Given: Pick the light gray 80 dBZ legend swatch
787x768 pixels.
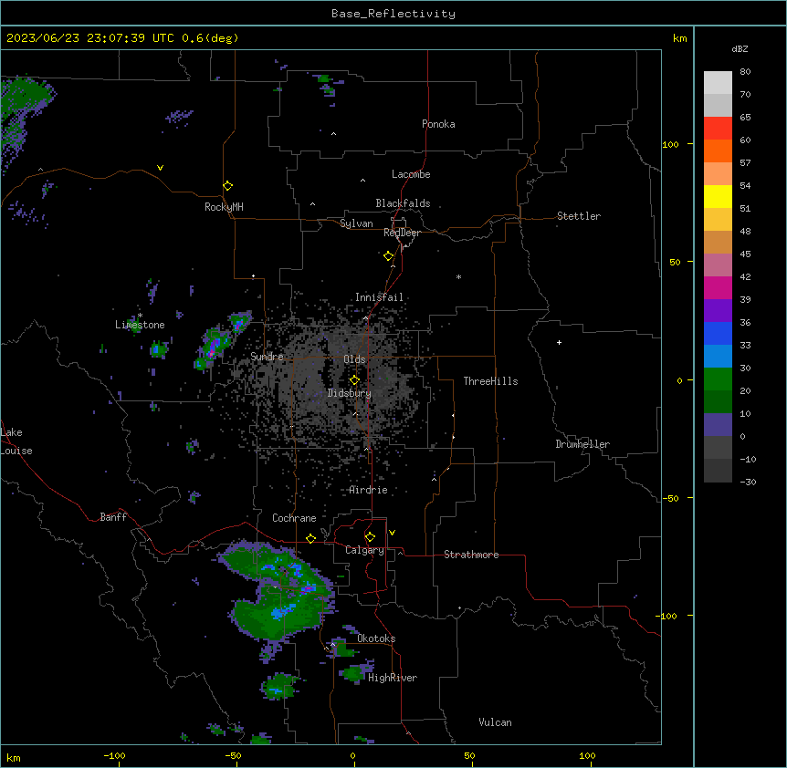Looking at the screenshot, I should [718, 82].
